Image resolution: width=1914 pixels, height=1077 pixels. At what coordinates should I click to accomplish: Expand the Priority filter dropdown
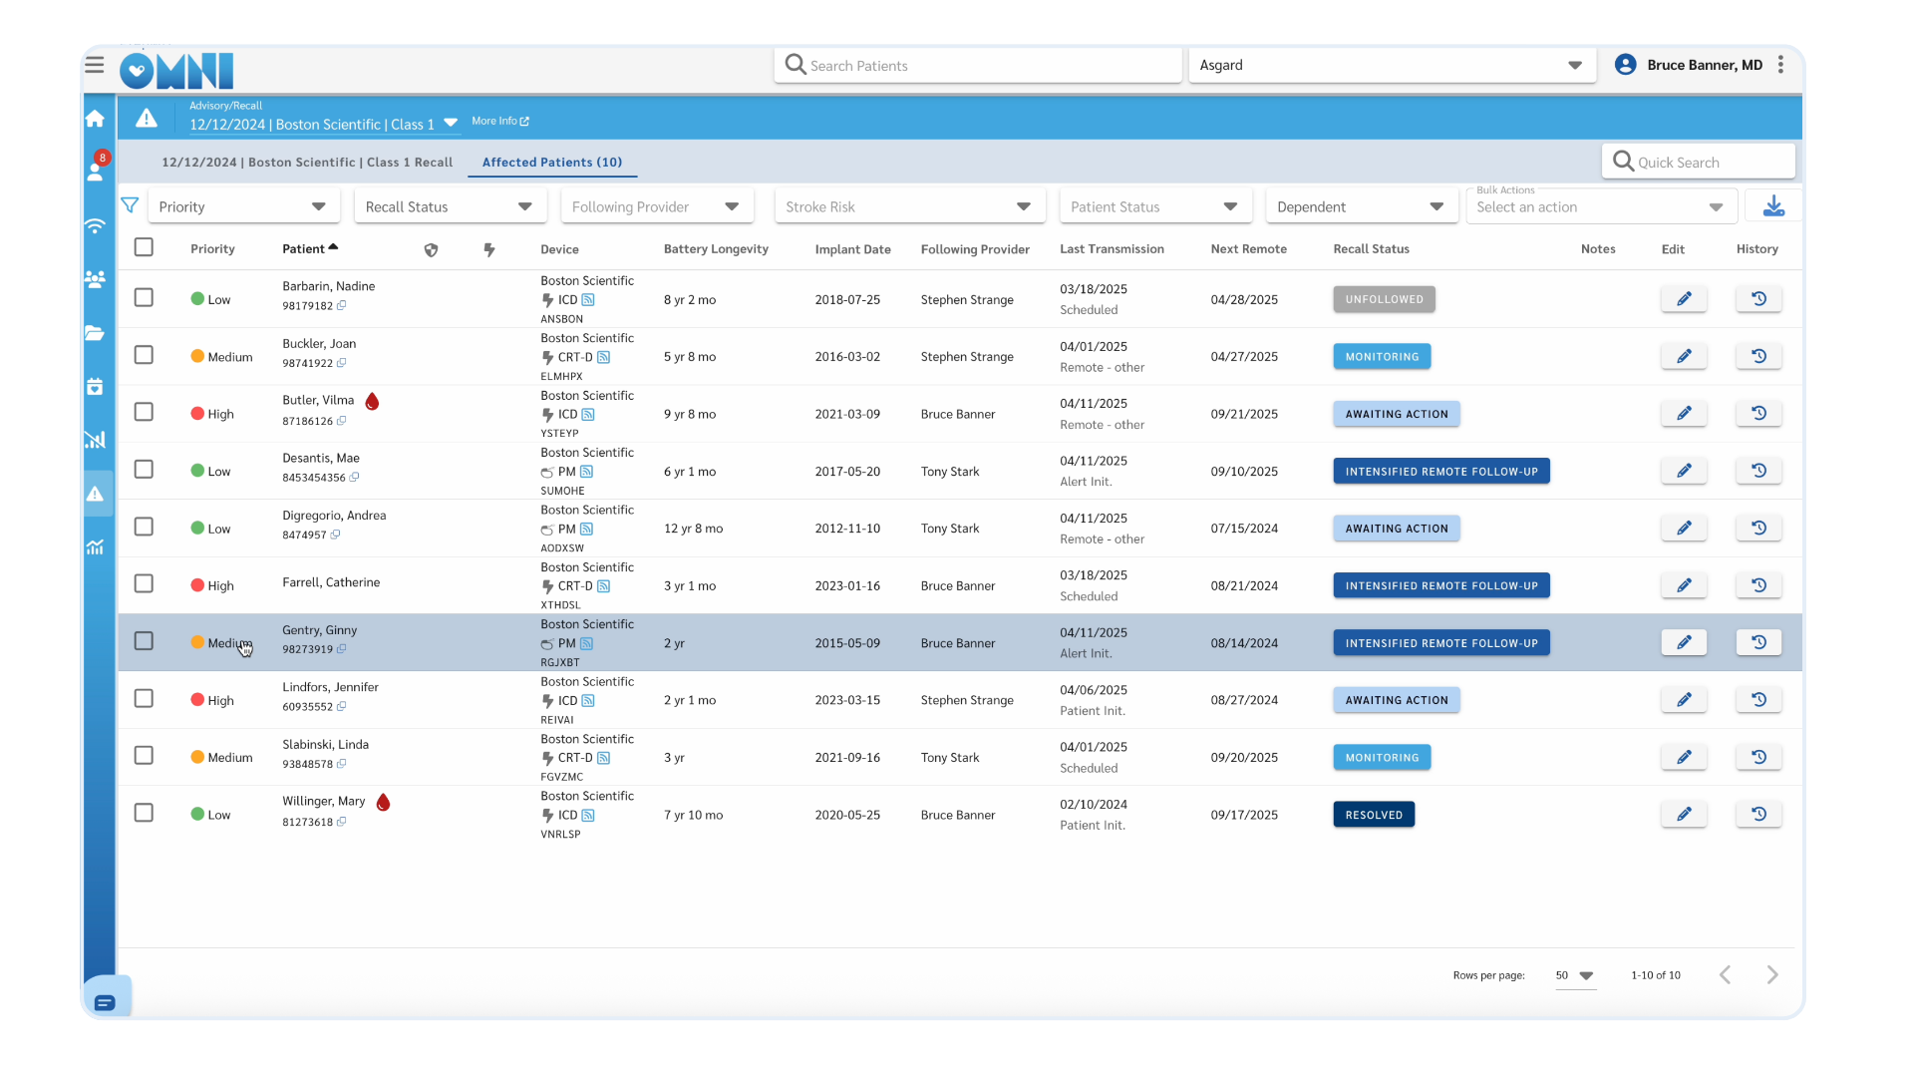(x=242, y=206)
